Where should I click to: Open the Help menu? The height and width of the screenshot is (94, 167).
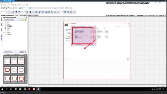pyautogui.click(x=27, y=5)
